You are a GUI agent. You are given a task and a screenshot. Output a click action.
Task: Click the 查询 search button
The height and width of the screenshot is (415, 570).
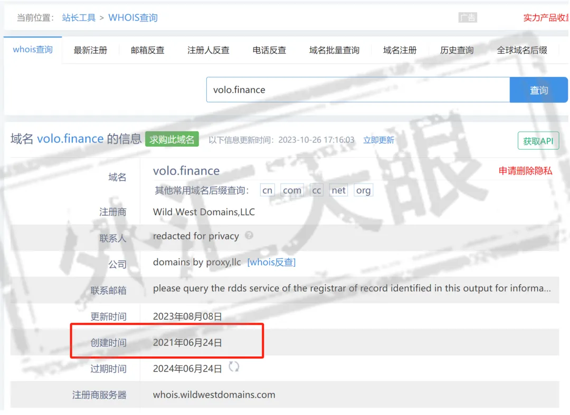[x=539, y=90]
